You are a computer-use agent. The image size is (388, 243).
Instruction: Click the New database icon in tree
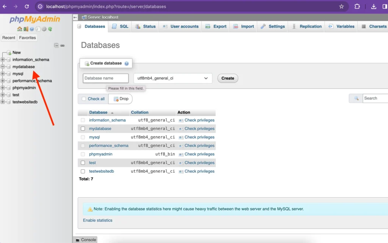click(9, 53)
